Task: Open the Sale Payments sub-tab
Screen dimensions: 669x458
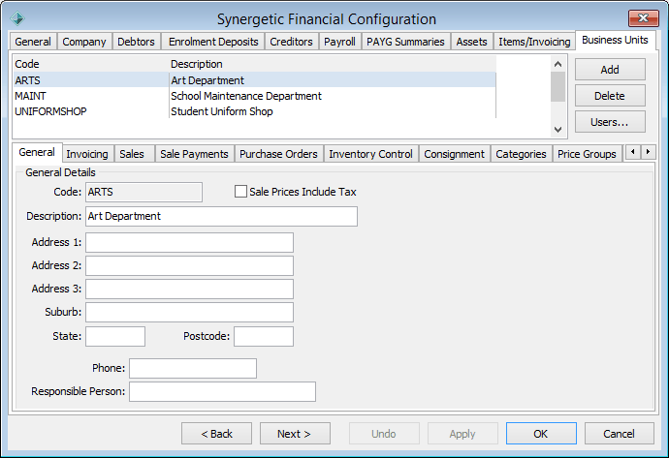Action: (194, 154)
